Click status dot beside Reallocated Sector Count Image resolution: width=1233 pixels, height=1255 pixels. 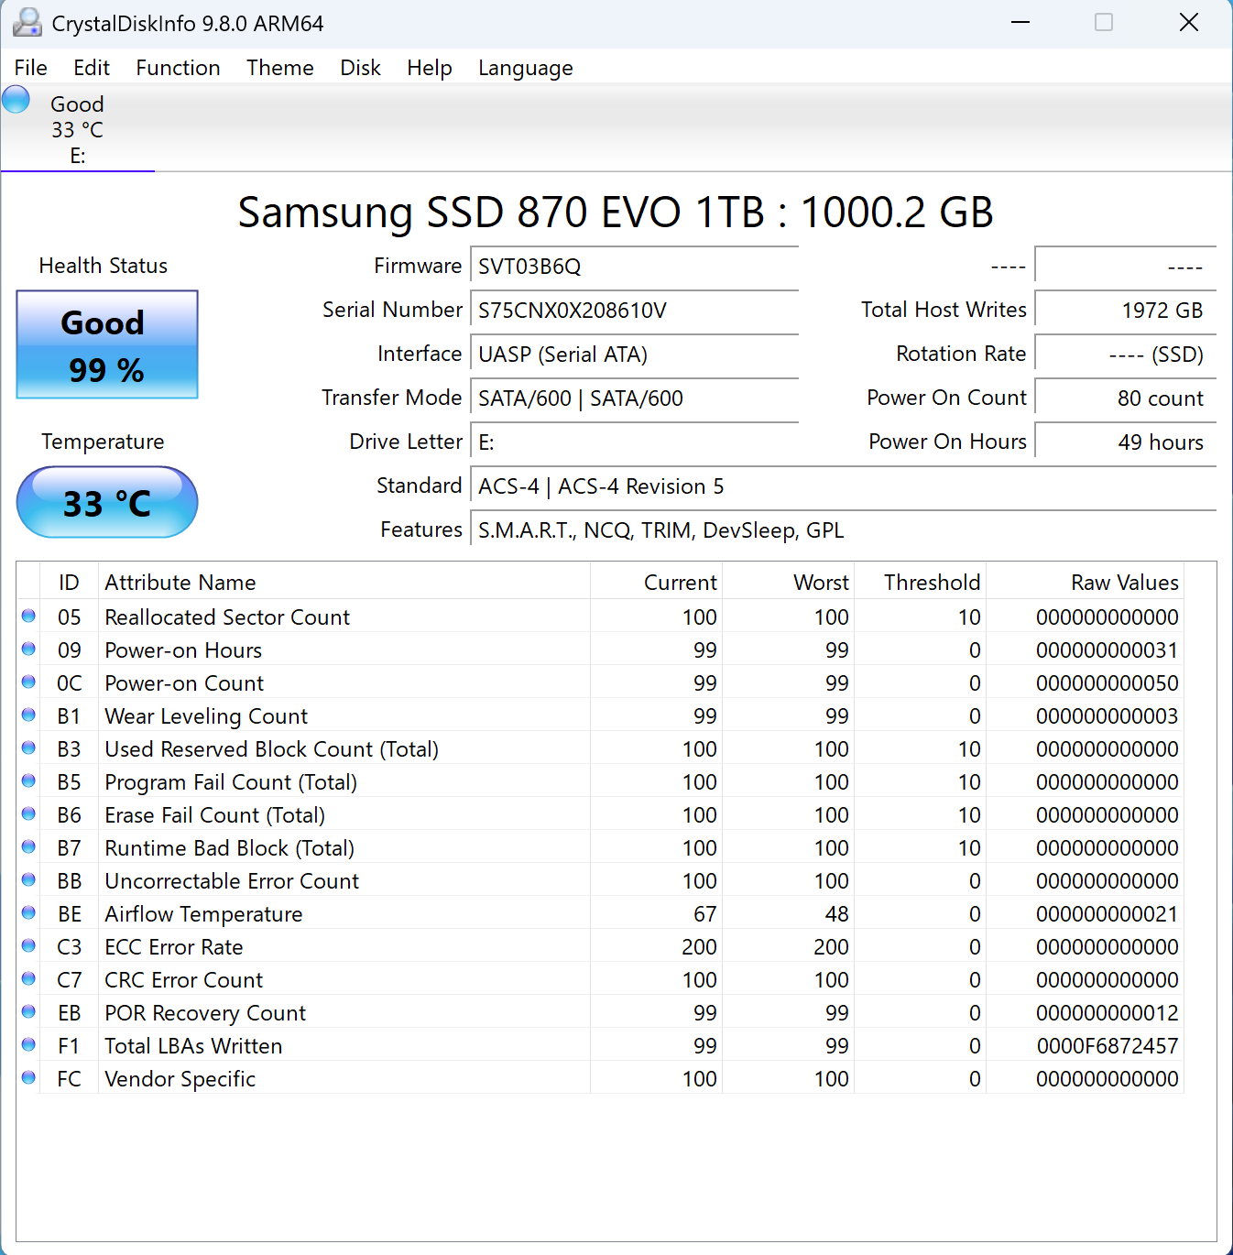coord(28,617)
